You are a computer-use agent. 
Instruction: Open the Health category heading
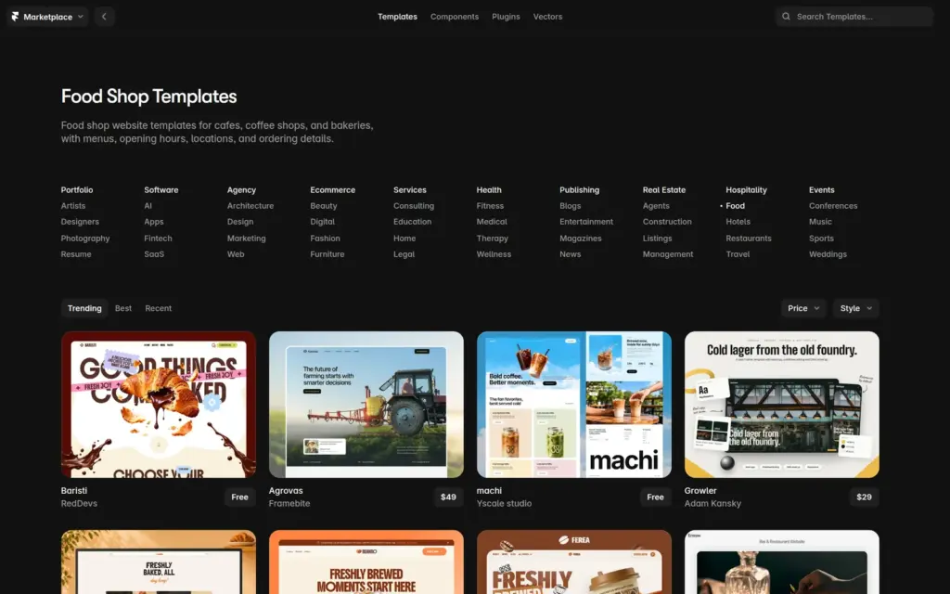(x=489, y=189)
